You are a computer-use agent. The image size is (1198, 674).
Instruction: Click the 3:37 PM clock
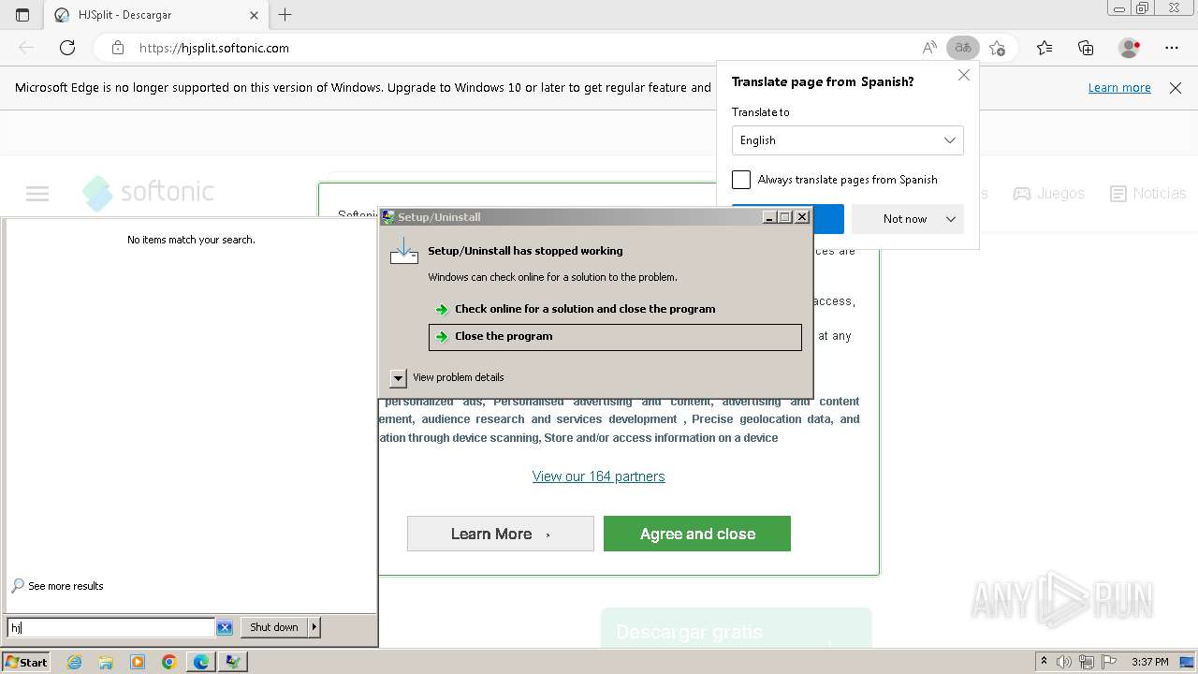point(1150,662)
